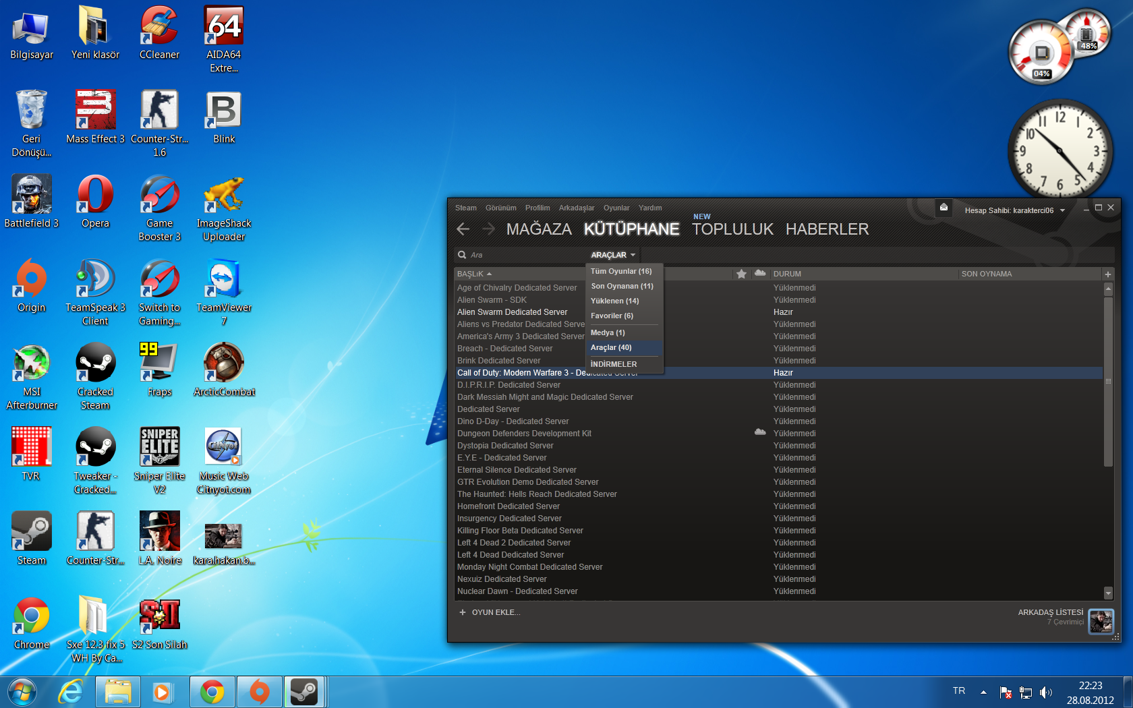Screen dimensions: 1133x708
Task: Select Son Oynanan (11) filter
Action: [x=622, y=286]
